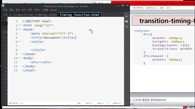The width and height of the screenshot is (195, 109).
Task: Close the Brackets window
Action: 127,5
